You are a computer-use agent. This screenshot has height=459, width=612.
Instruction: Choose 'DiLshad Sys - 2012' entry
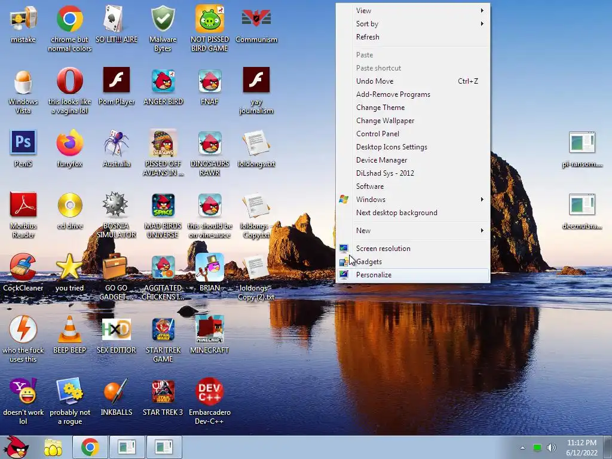[413, 173]
